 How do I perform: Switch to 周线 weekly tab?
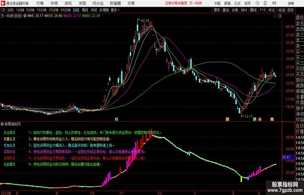85,10
